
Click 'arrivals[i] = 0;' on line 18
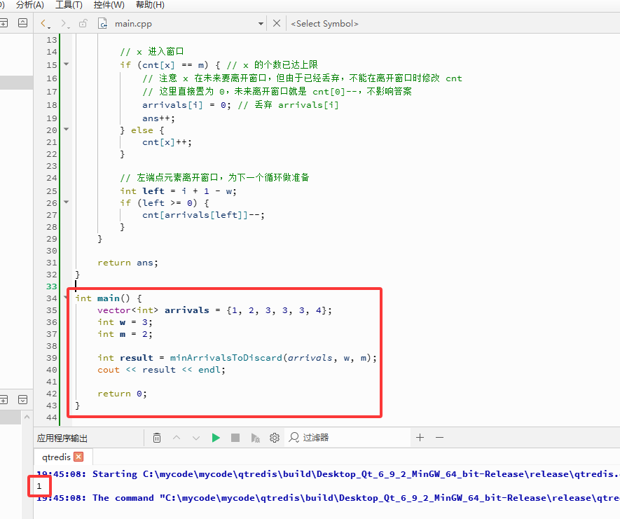[186, 105]
